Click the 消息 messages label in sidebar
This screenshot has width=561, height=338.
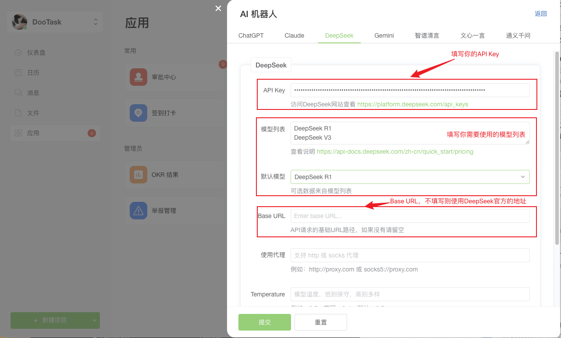(x=33, y=93)
